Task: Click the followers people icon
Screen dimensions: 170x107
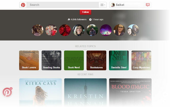Action: click(69, 19)
